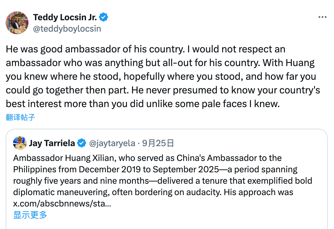The image size is (334, 229).
Task: Open Jay Tarriela's display name in quoted post
Action: (52, 143)
